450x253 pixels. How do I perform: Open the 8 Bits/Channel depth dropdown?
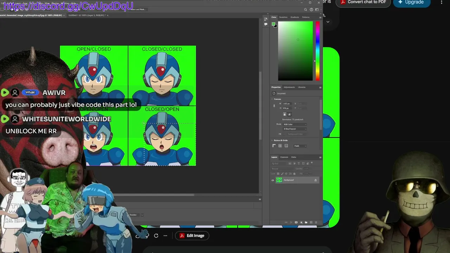(295, 129)
